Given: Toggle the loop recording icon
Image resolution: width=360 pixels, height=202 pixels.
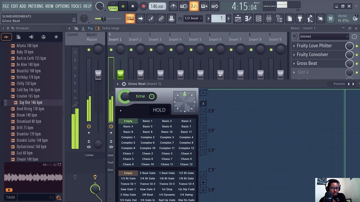Looking at the screenshot, I should click(215, 6).
